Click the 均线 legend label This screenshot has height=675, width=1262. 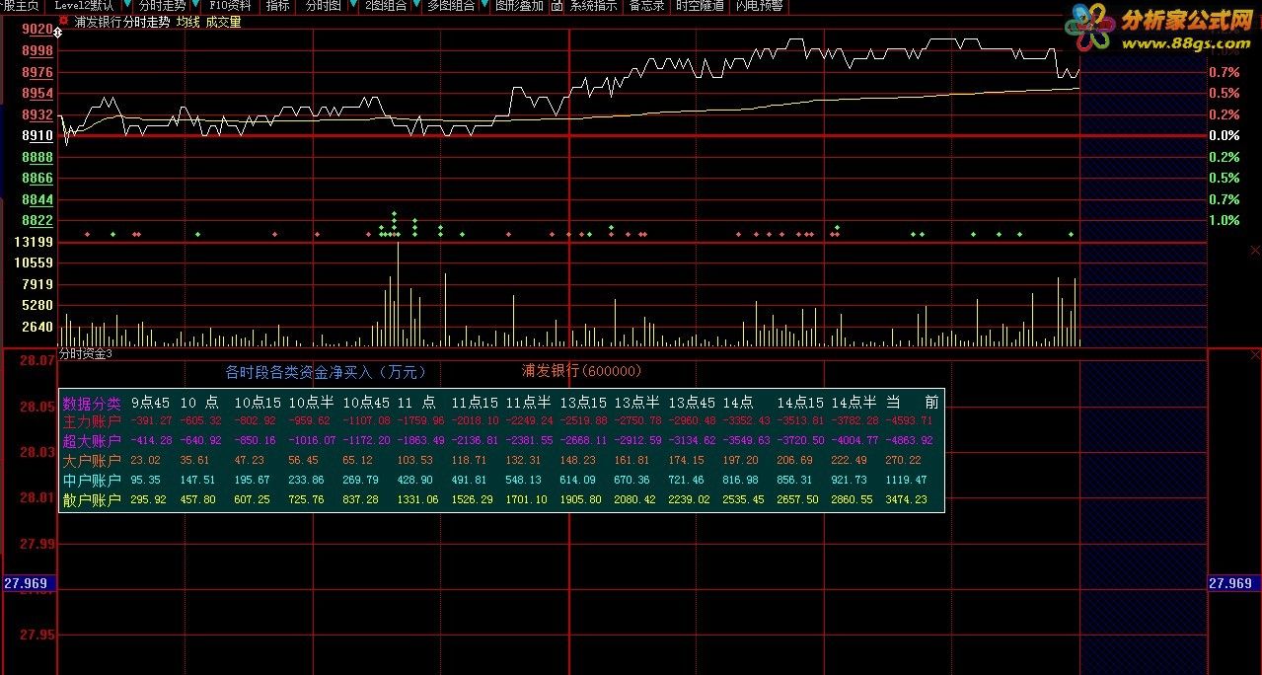click(187, 22)
